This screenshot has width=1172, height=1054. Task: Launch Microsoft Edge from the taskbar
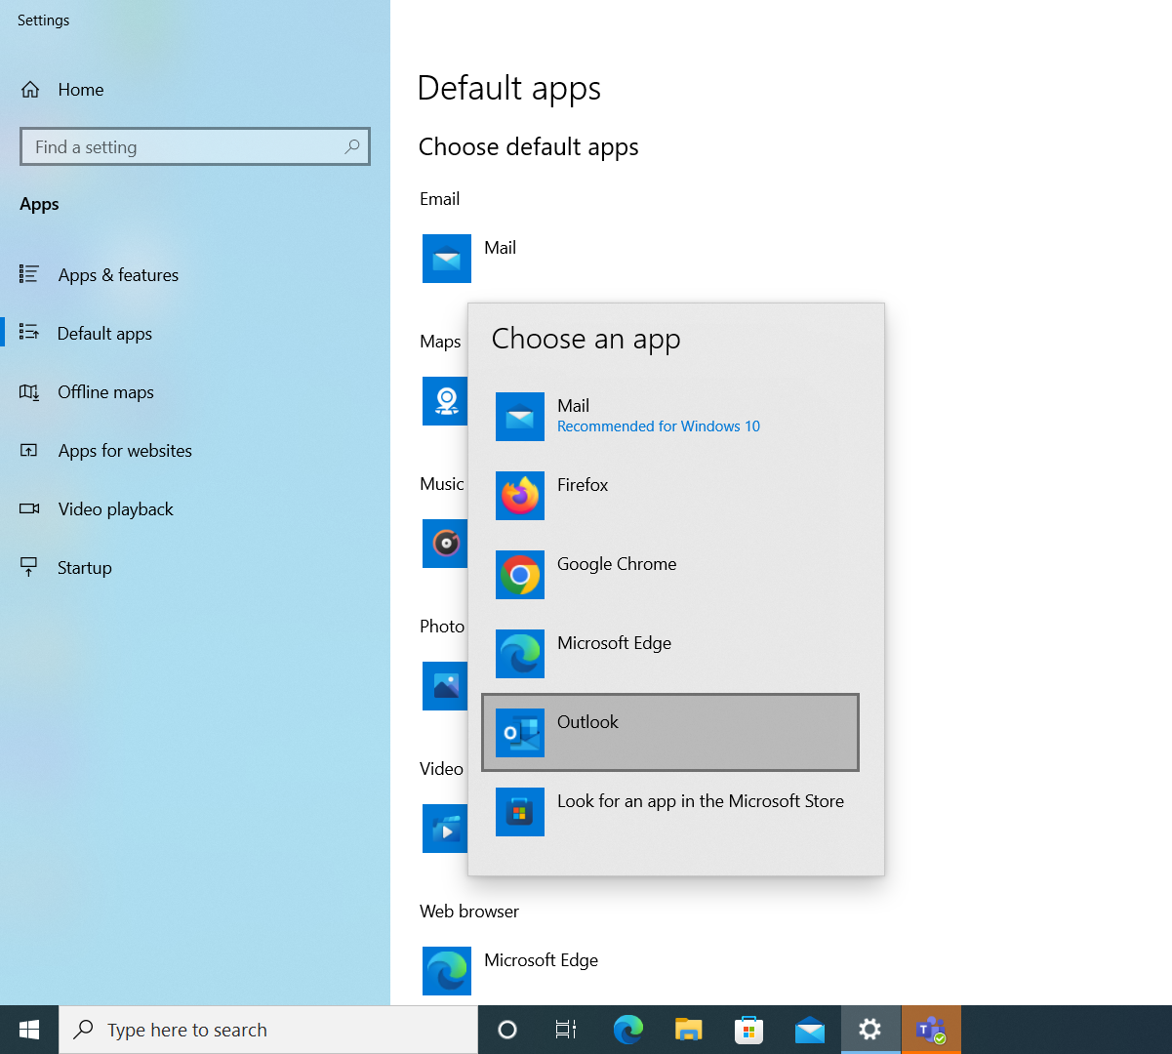pos(628,1030)
